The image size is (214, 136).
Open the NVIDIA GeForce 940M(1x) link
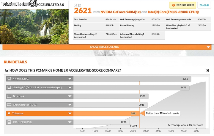click(x=120, y=12)
